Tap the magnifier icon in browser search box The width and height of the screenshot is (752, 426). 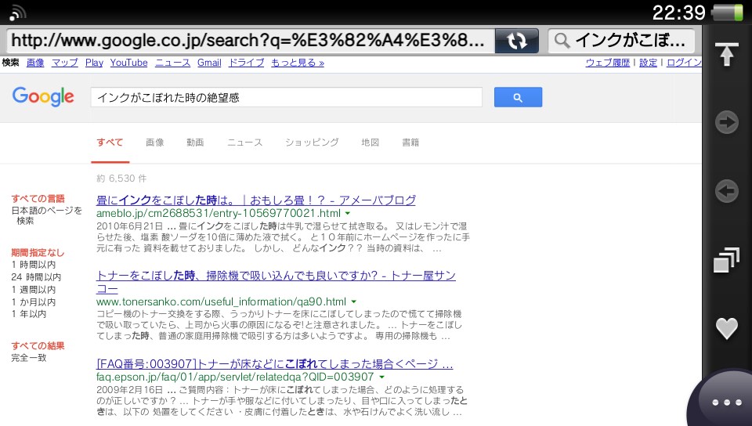(x=562, y=41)
